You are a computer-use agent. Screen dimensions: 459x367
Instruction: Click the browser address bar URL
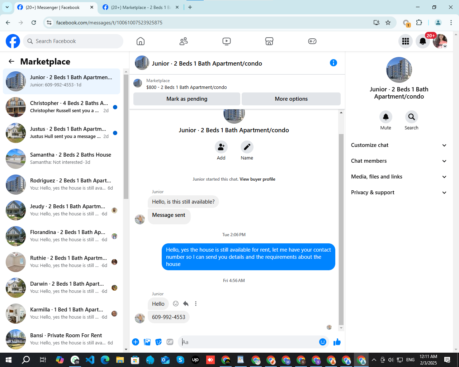109,23
